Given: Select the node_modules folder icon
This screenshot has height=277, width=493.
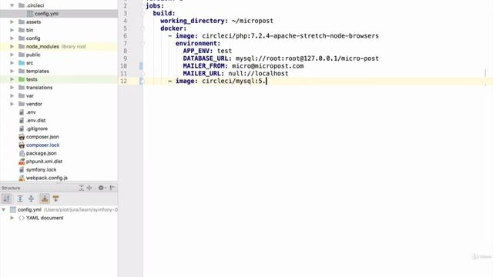Looking at the screenshot, I should [22, 46].
